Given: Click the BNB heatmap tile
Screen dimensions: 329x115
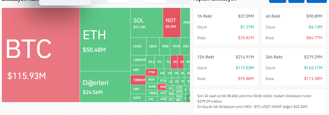Looking at the screenshot, I should pos(165,46).
